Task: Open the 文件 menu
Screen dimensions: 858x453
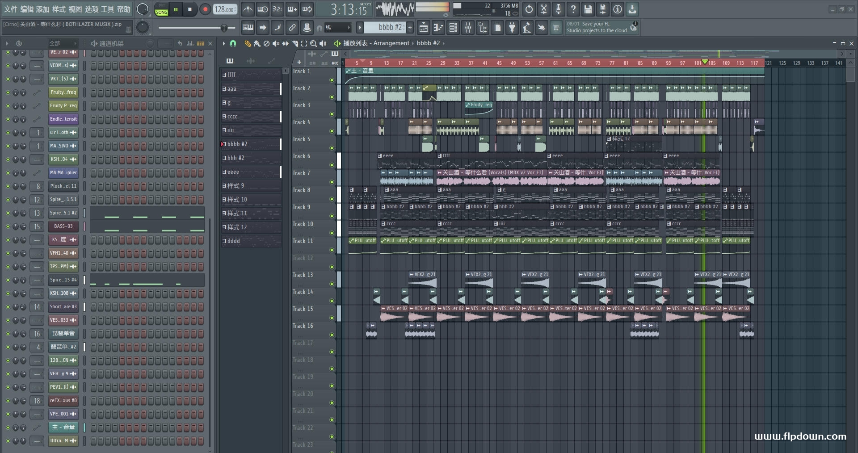Action: pyautogui.click(x=10, y=9)
